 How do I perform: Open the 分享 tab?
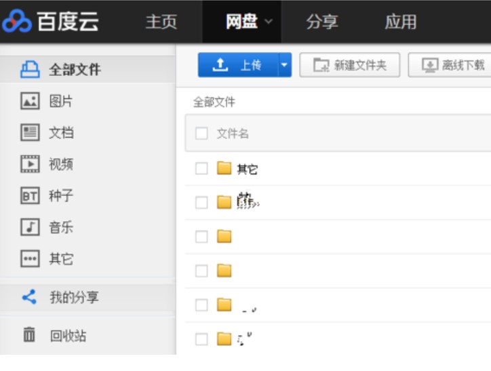tap(322, 22)
